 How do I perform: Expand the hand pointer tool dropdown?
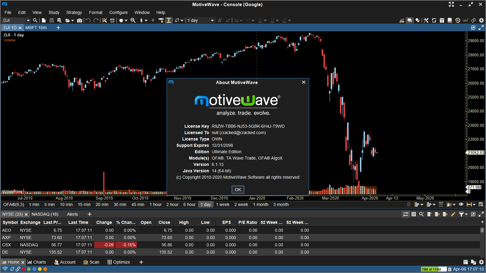pos(126,21)
